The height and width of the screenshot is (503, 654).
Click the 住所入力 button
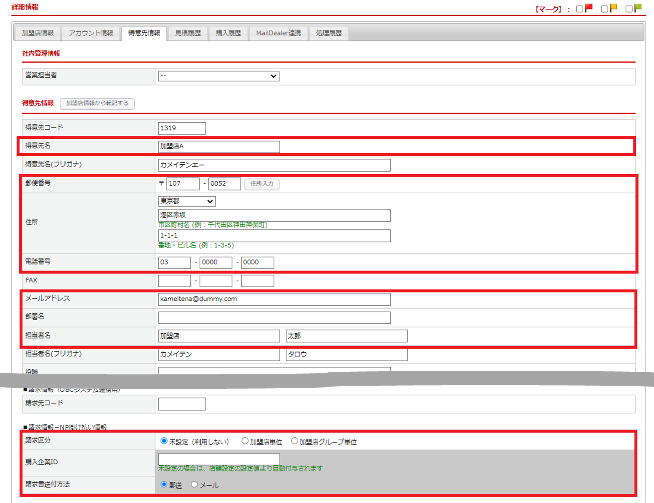261,184
